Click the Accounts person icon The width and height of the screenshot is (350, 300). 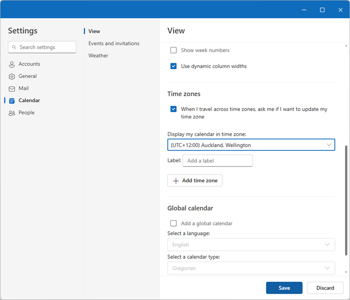pyautogui.click(x=12, y=64)
